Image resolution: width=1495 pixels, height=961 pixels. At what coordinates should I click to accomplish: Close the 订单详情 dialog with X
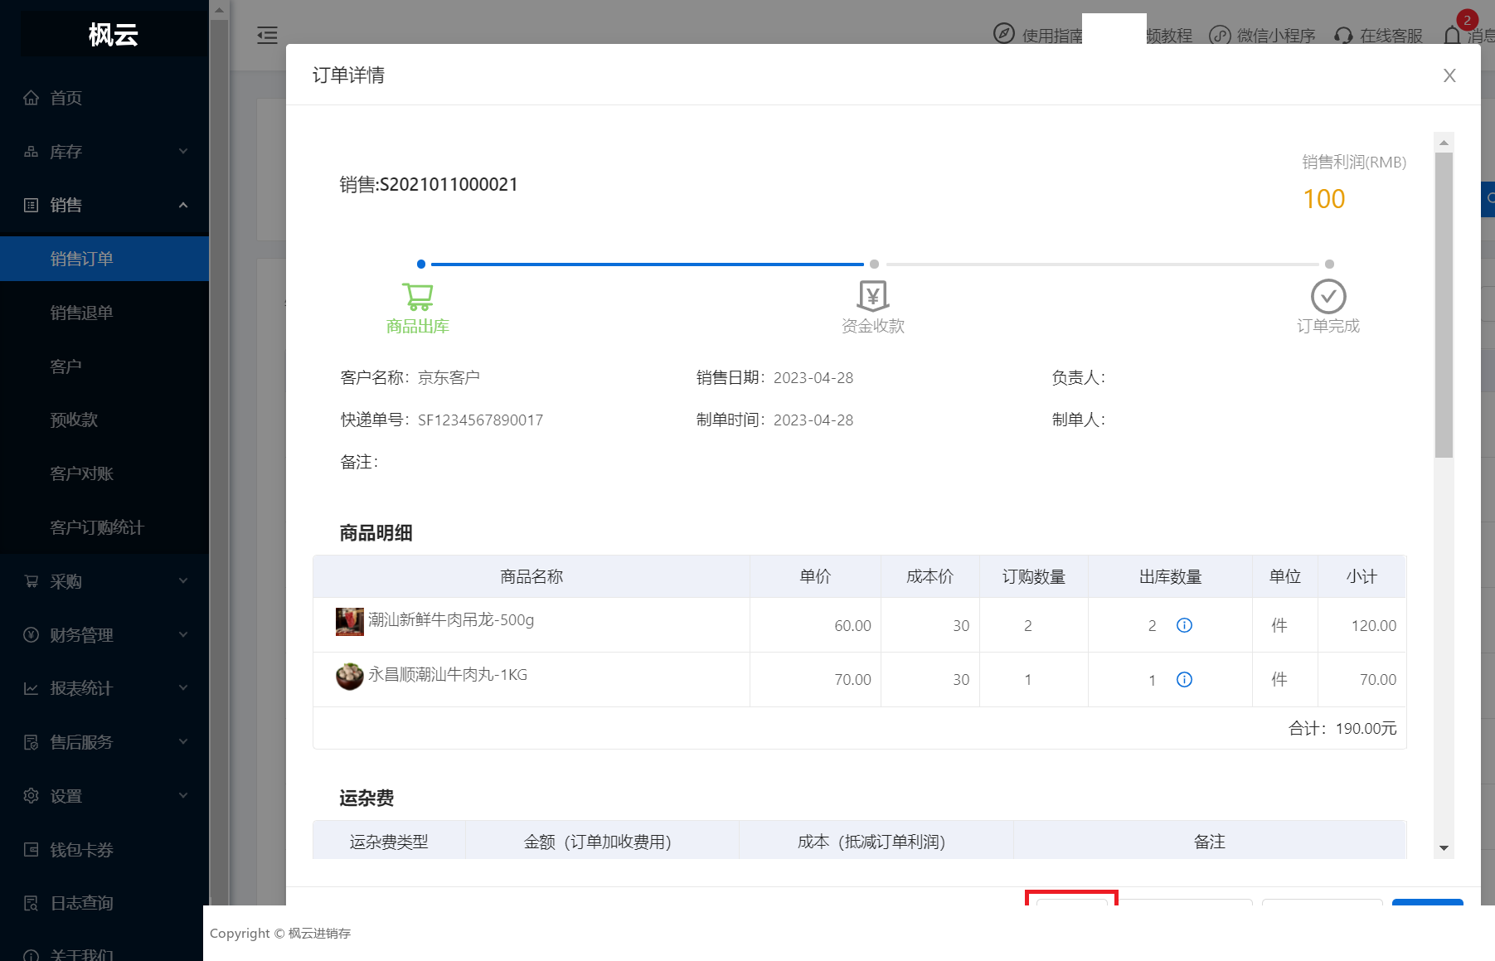click(x=1449, y=75)
